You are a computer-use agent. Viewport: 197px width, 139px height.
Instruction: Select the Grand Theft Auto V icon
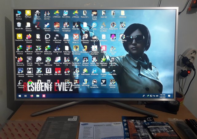coord(38,48)
